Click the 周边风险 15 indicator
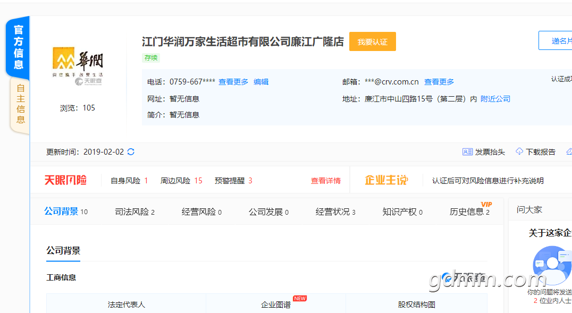The width and height of the screenshot is (572, 313). (x=181, y=181)
